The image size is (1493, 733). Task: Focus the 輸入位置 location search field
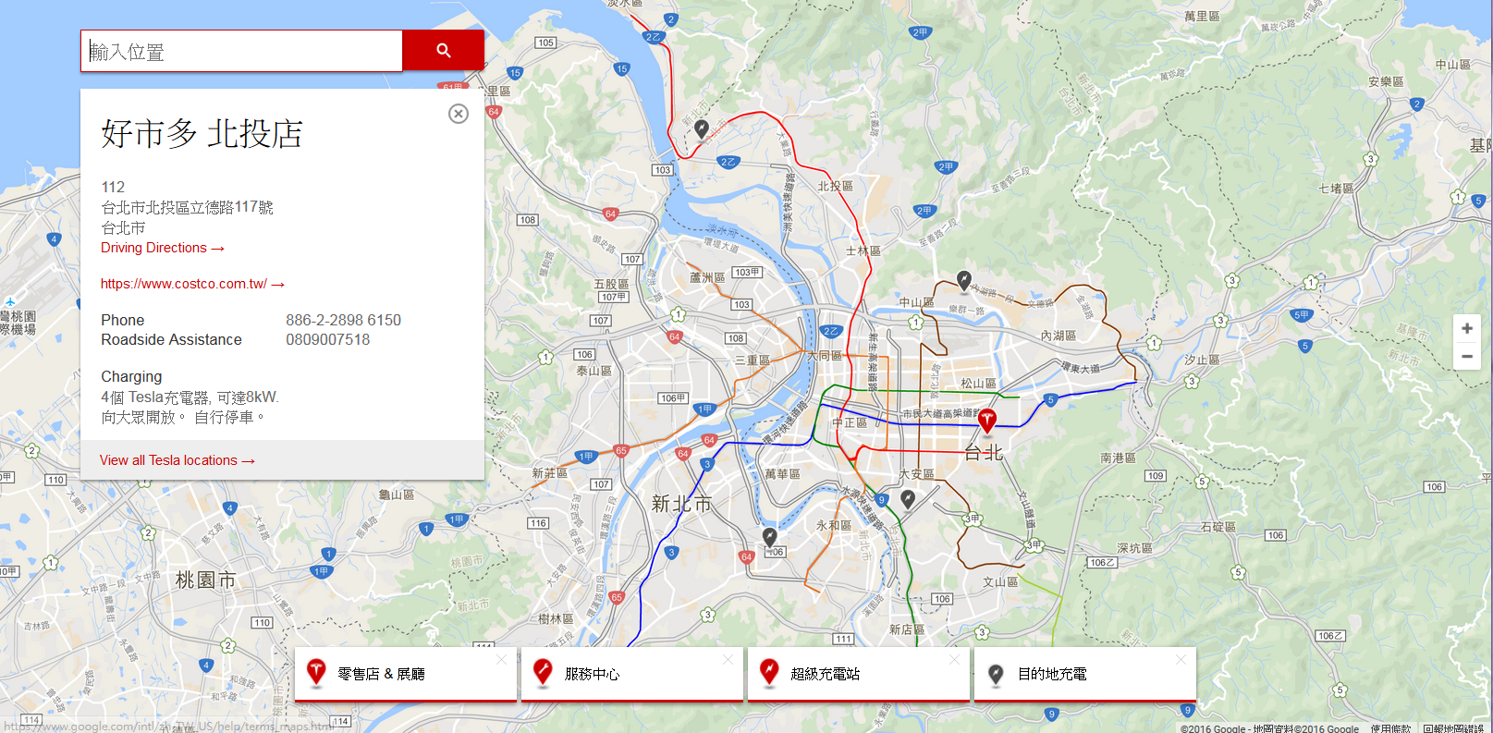pos(242,51)
